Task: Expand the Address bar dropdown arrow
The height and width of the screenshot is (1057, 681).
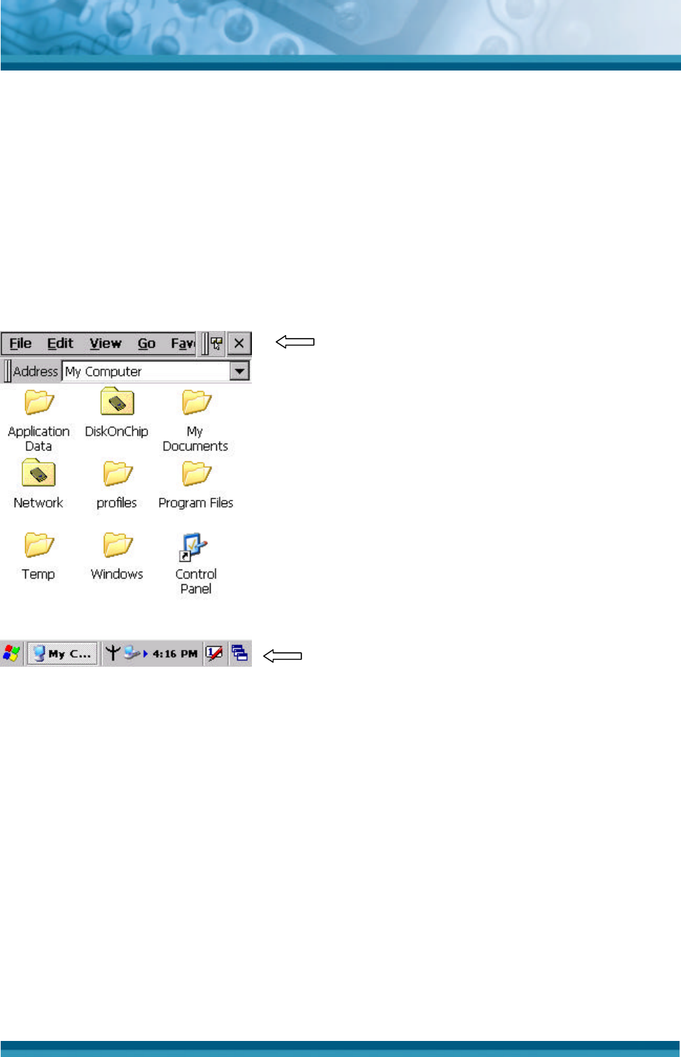Action: pos(240,371)
